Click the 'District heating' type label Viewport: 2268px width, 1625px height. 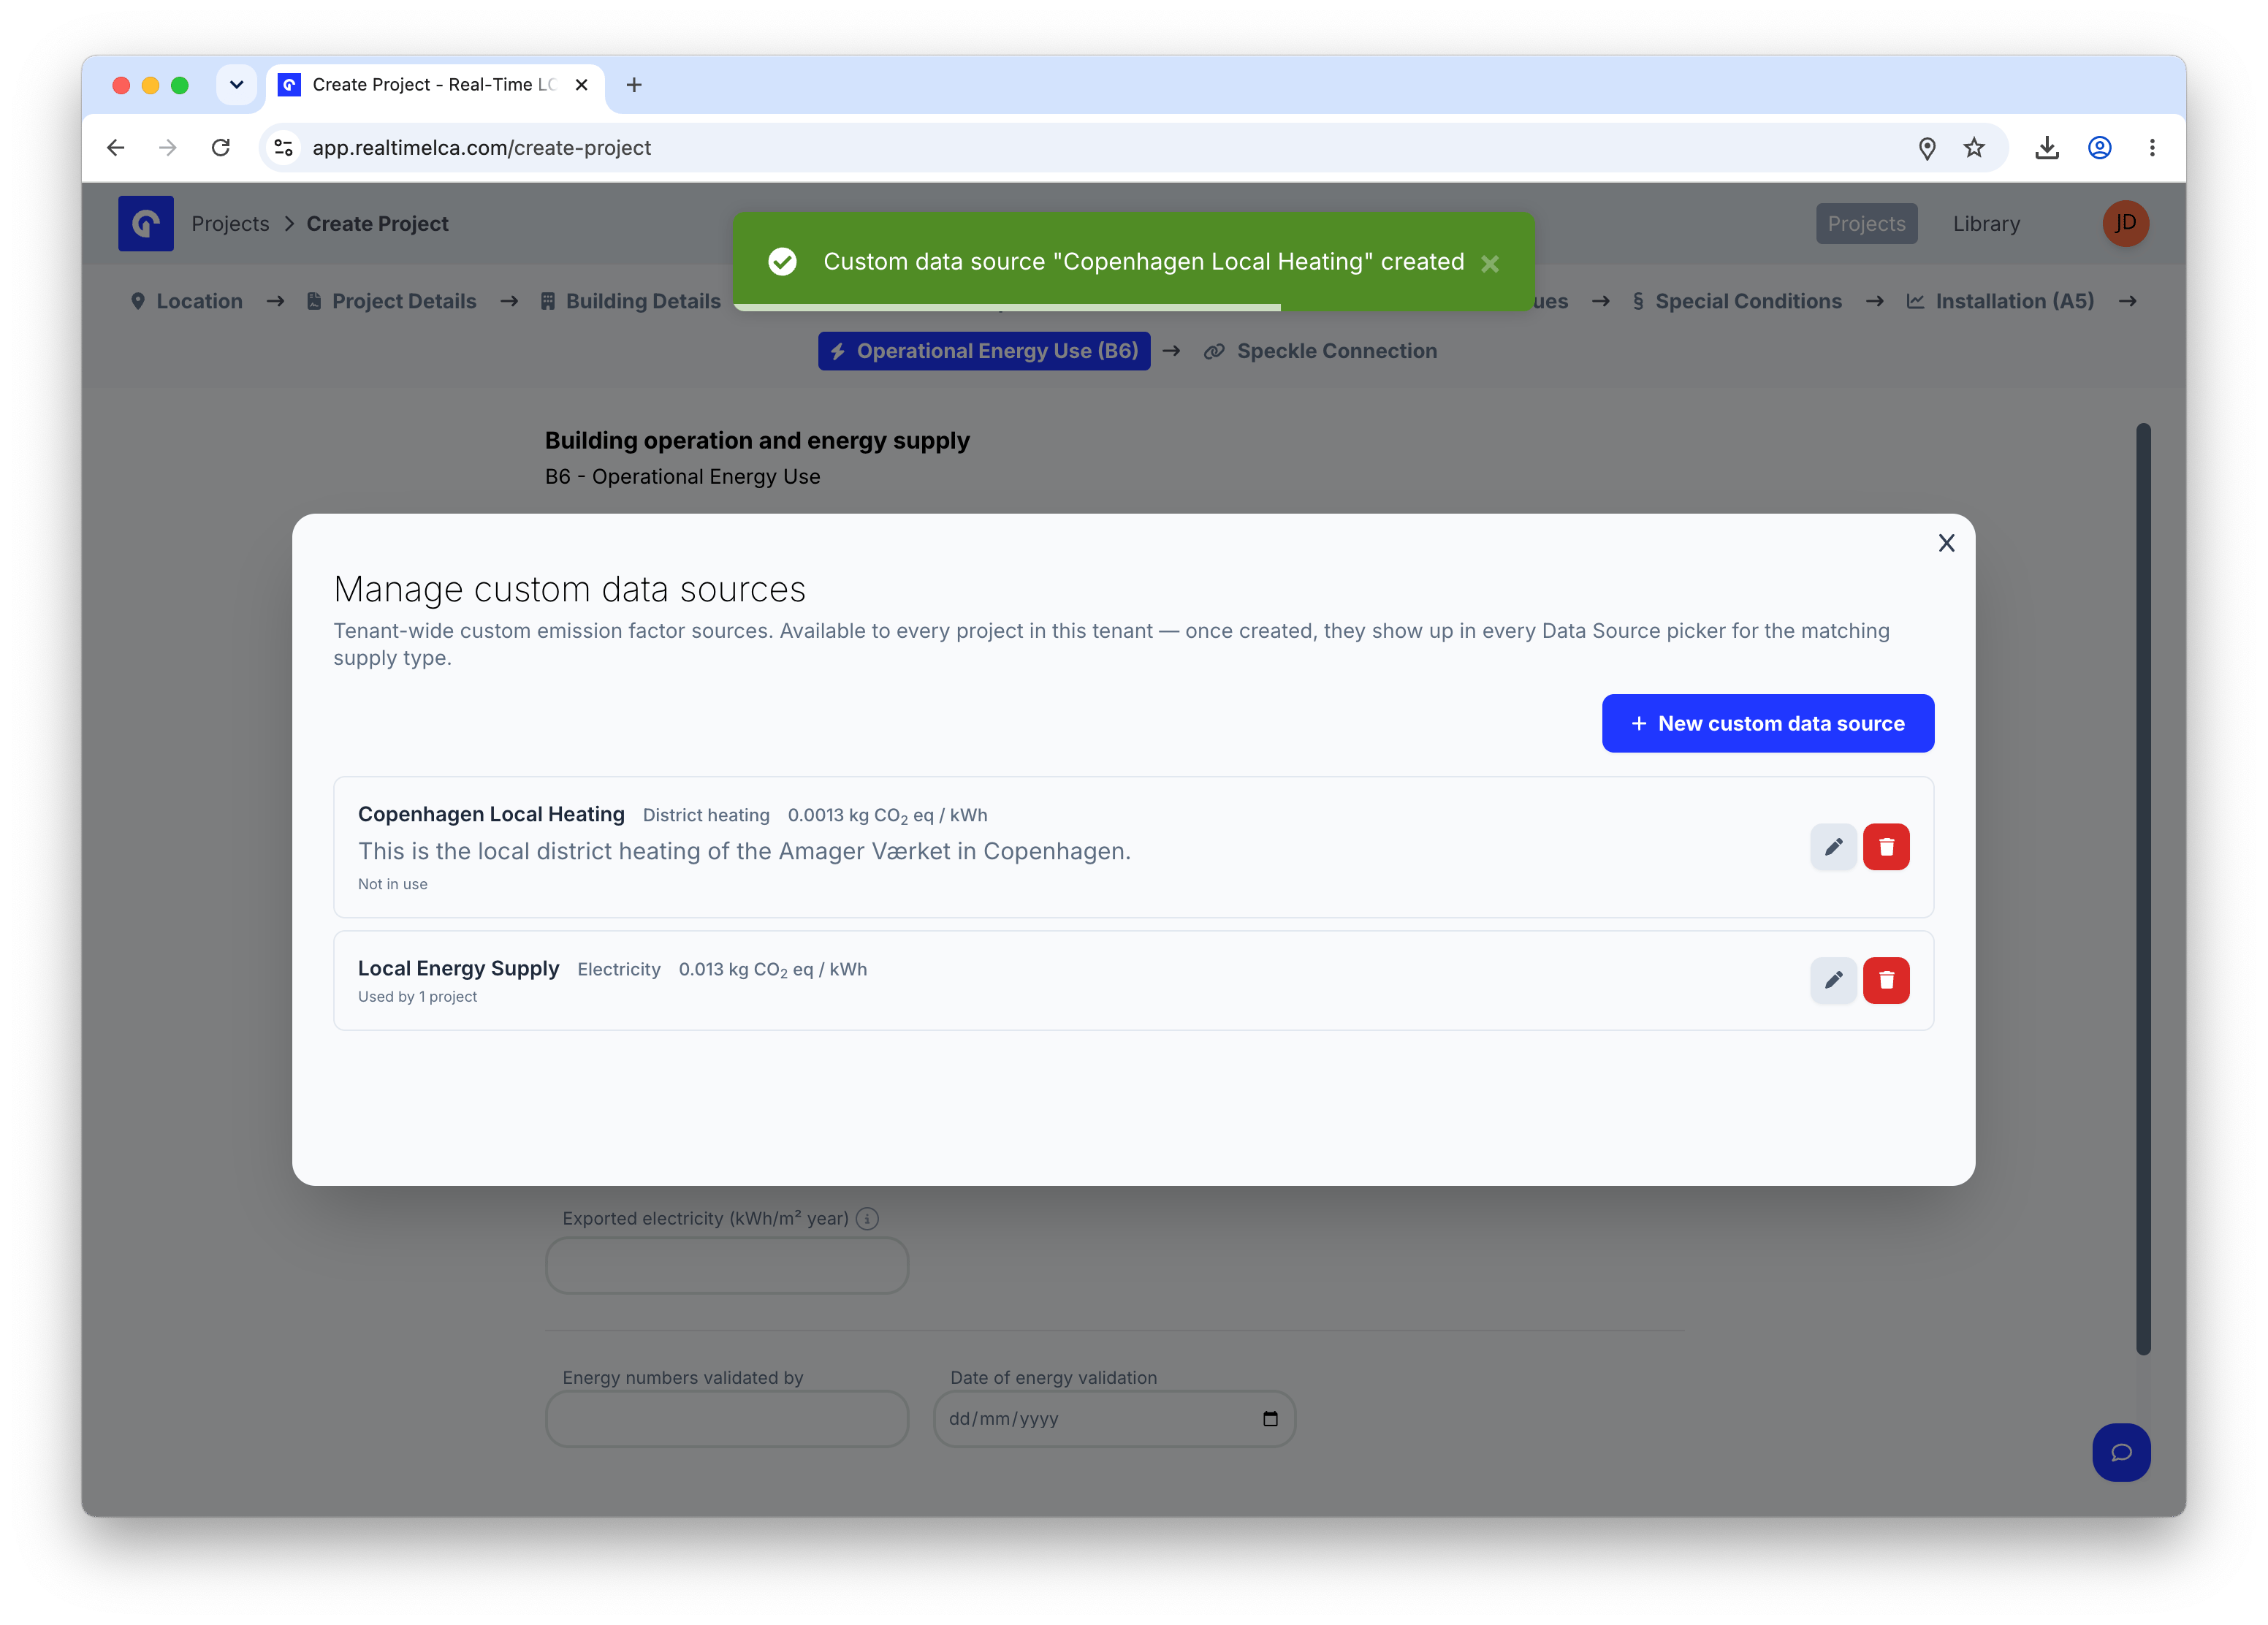[x=706, y=815]
